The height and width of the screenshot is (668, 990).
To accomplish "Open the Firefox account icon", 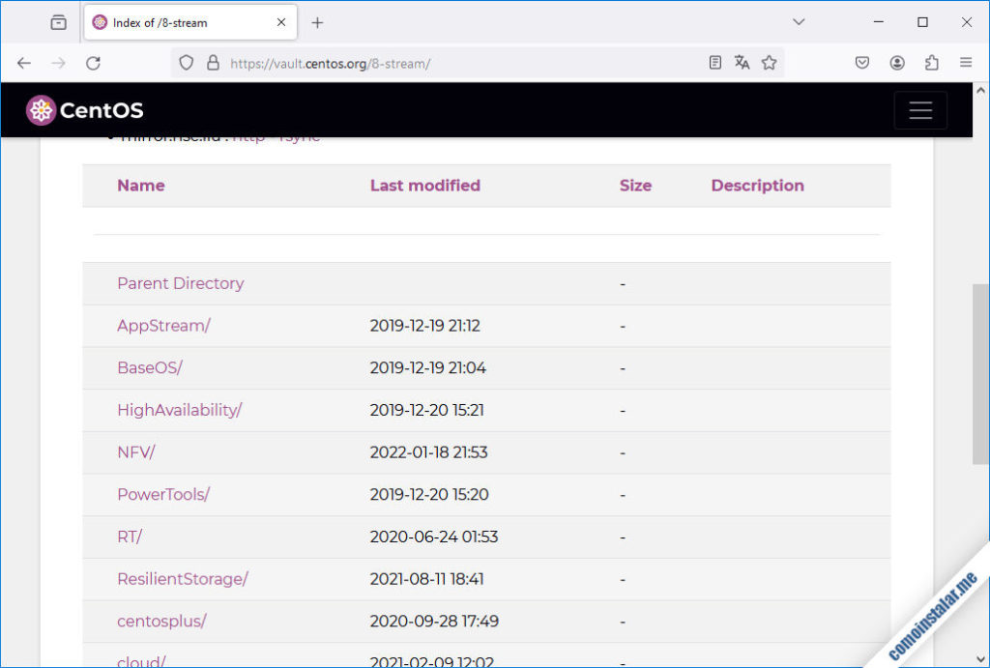I will point(897,63).
